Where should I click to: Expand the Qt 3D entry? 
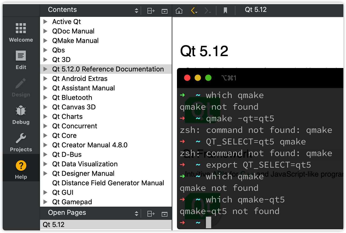45,60
